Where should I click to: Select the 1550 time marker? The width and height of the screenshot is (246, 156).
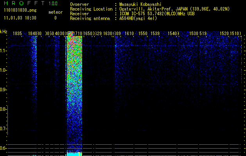click(143, 34)
